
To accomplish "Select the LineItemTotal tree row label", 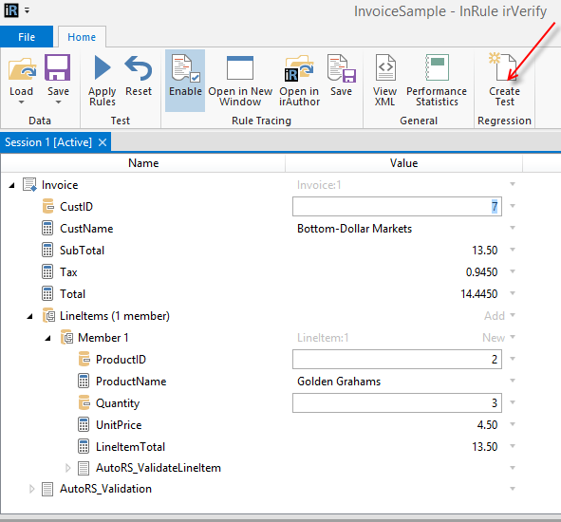I will pyautogui.click(x=130, y=447).
